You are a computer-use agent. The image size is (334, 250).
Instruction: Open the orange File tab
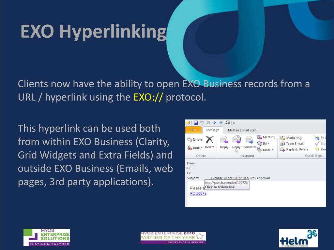pos(193,130)
